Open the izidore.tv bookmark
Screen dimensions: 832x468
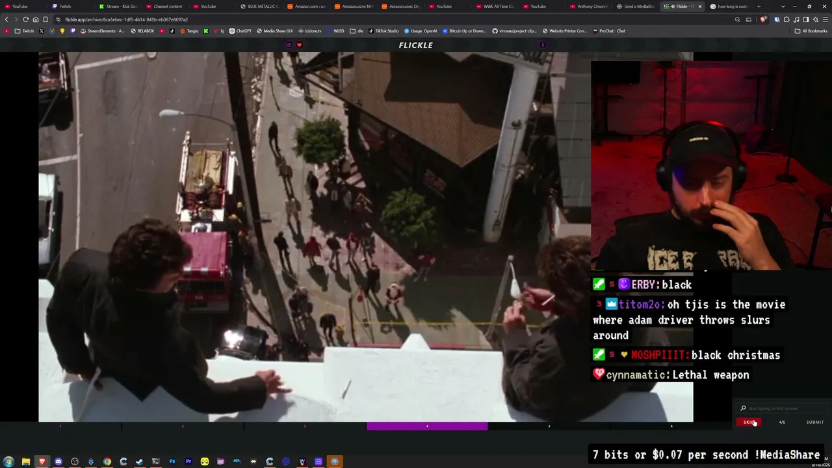[x=310, y=31]
